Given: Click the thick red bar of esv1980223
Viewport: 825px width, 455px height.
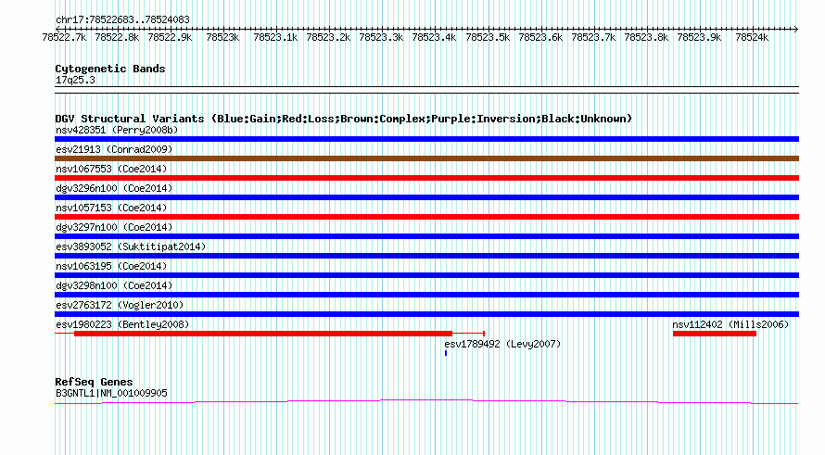Looking at the screenshot, I should click(x=263, y=334).
